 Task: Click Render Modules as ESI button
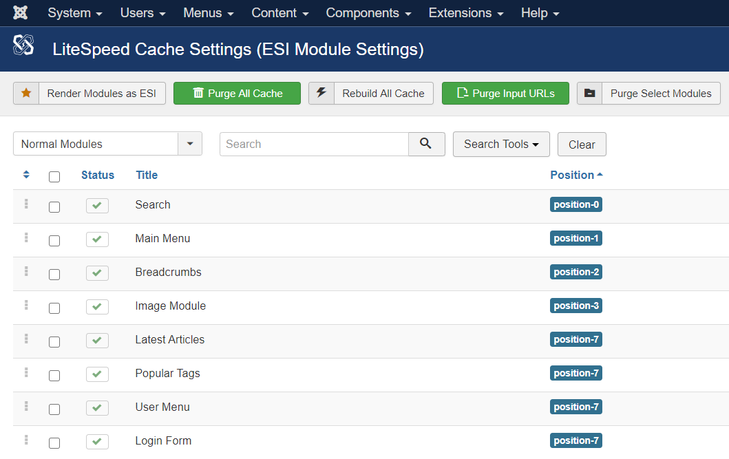(89, 93)
